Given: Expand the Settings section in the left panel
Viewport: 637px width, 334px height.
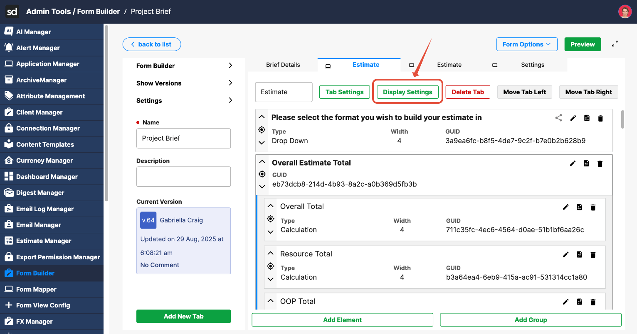Looking at the screenshot, I should coord(230,100).
